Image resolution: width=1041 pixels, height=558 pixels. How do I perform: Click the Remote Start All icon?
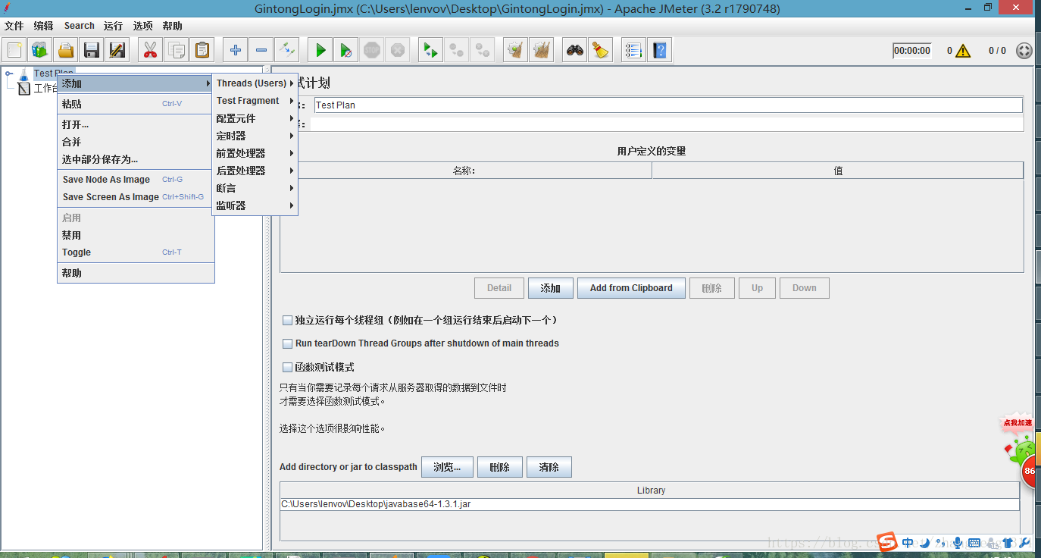(431, 51)
